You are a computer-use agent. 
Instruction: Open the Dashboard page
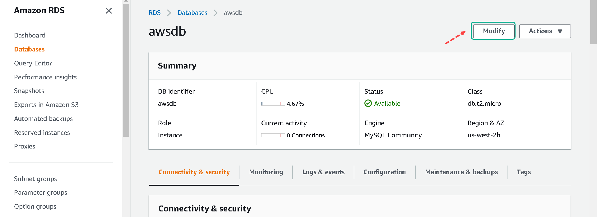tap(30, 35)
